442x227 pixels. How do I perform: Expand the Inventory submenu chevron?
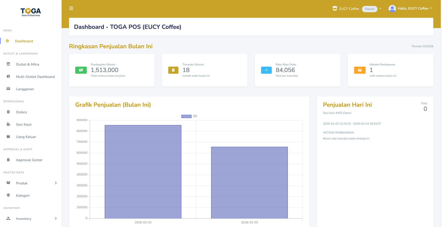point(56,218)
